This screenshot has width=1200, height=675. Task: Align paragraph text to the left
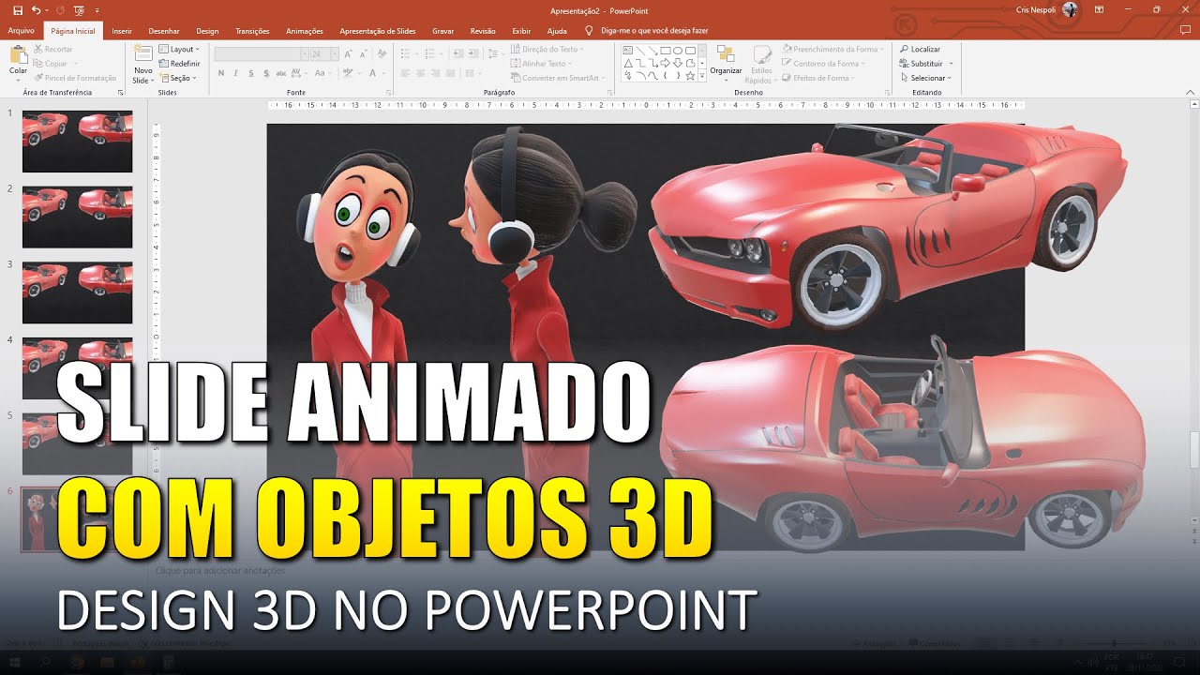tap(405, 73)
